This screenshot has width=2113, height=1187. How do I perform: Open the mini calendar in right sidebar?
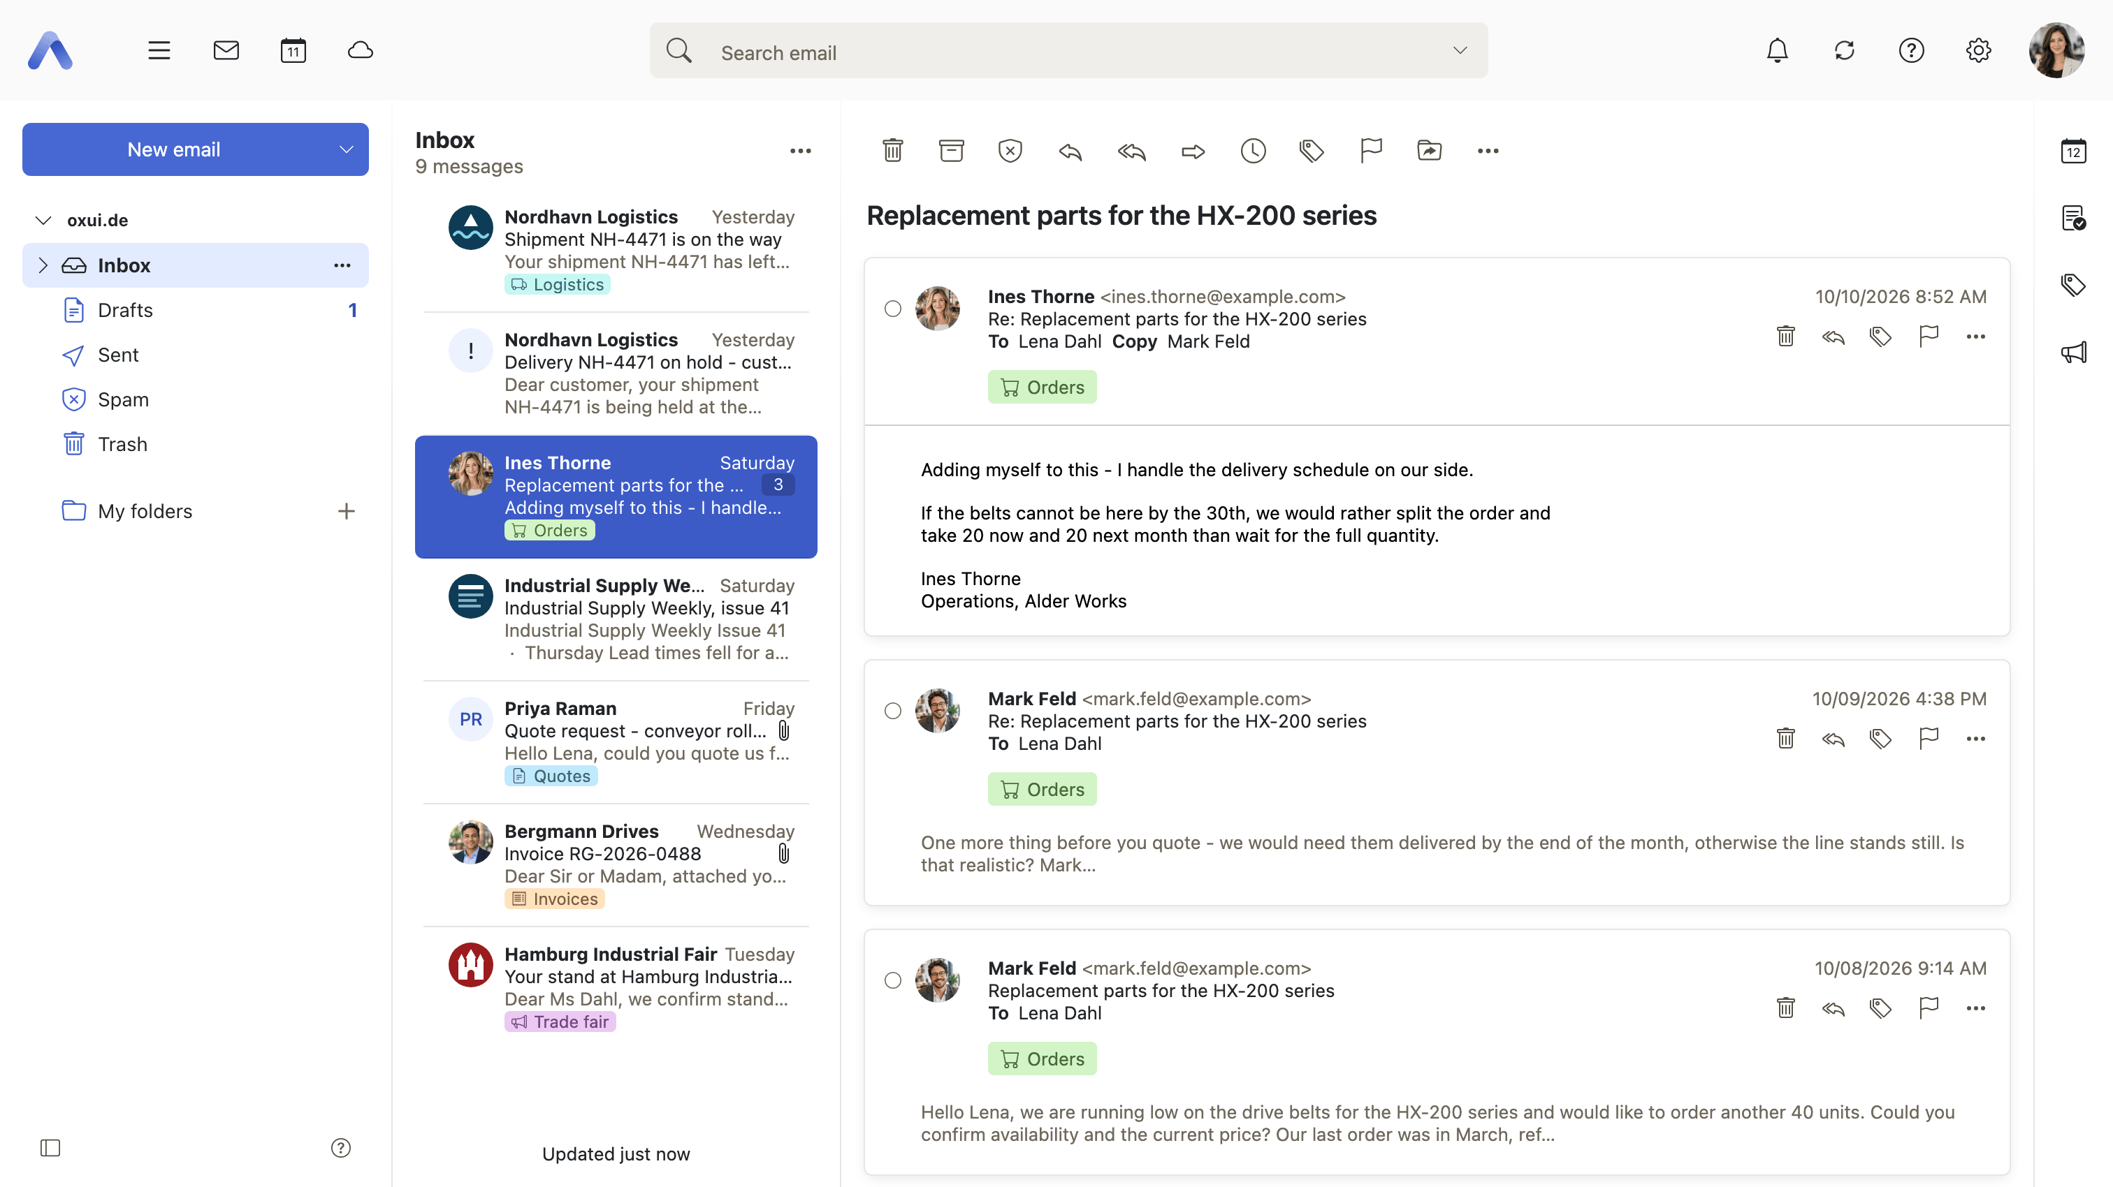click(2074, 151)
